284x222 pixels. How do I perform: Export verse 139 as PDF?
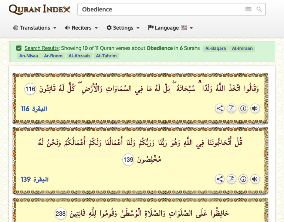pyautogui.click(x=231, y=179)
